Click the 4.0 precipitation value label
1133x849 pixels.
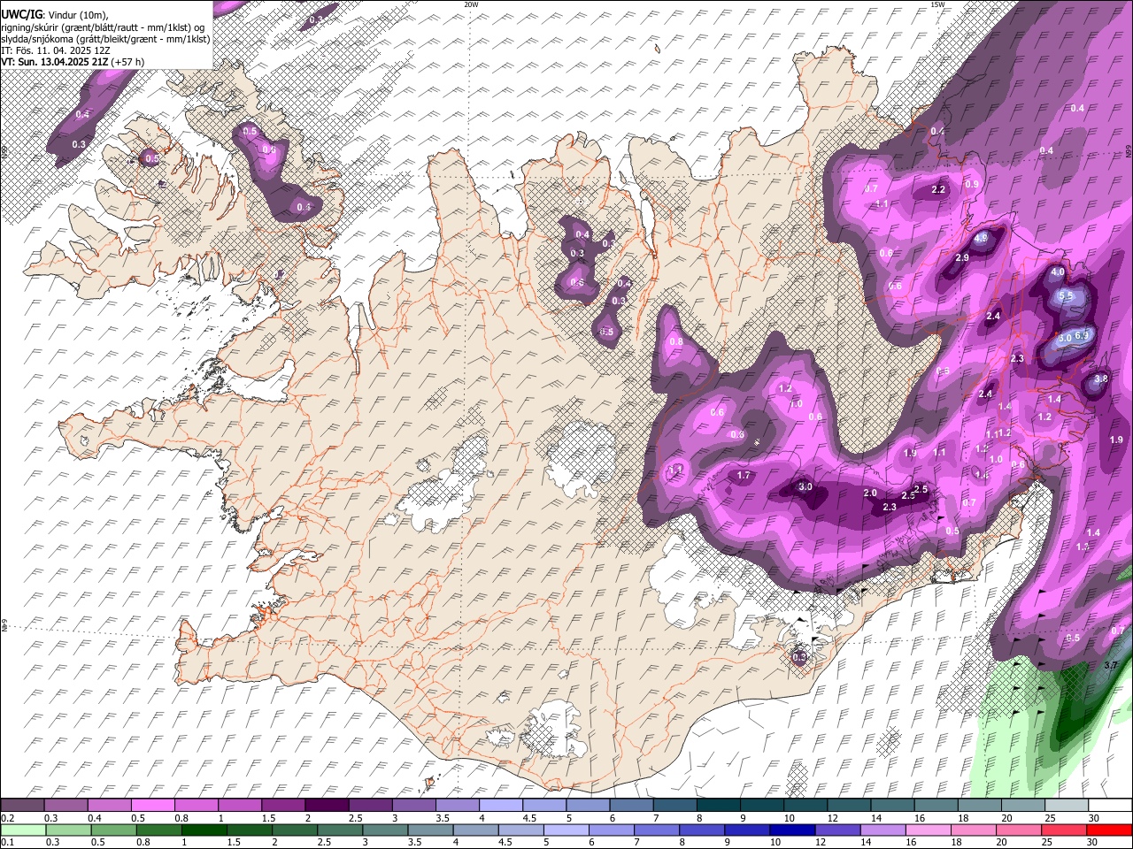pos(1057,272)
